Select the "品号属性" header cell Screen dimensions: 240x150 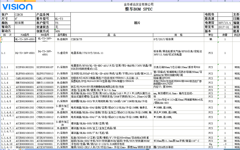(63, 35)
